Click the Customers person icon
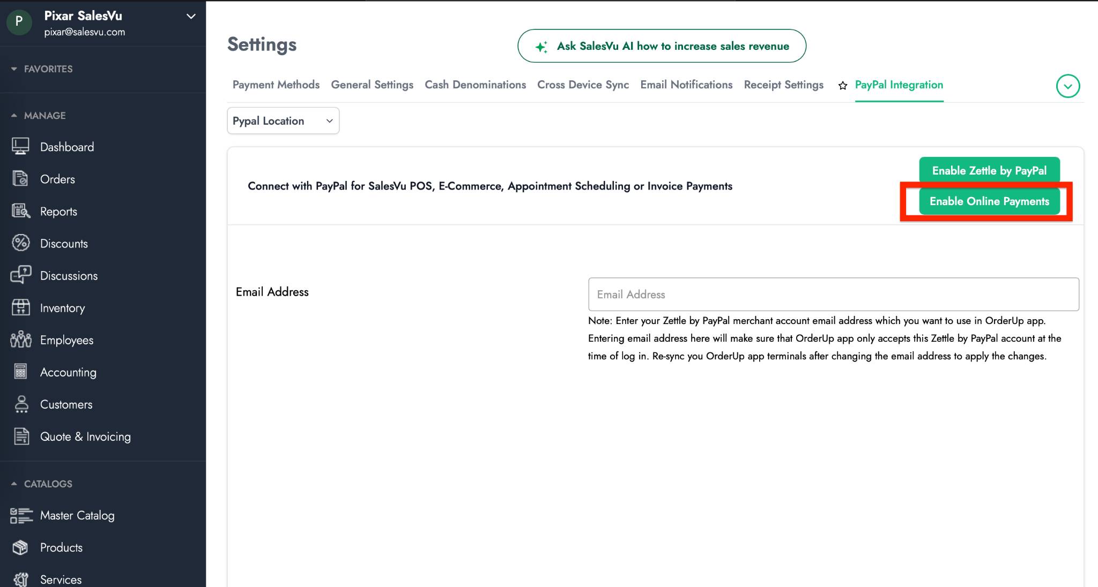 (21, 404)
